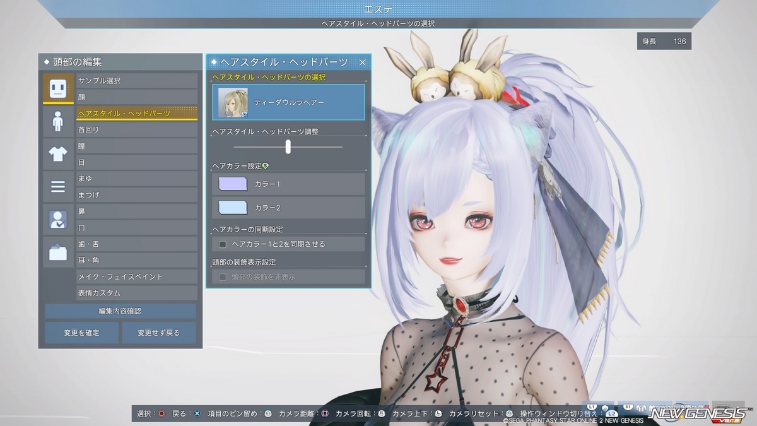Open まゆ in the head edit list
The width and height of the screenshot is (757, 426).
(x=137, y=179)
